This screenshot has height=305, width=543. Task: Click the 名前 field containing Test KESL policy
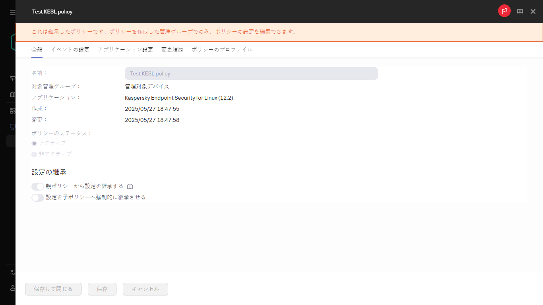click(251, 73)
